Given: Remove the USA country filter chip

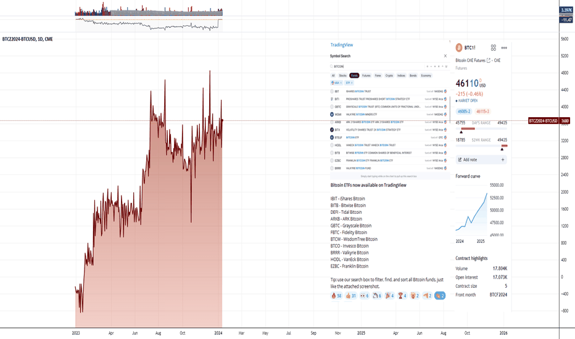Looking at the screenshot, I should tap(341, 83).
